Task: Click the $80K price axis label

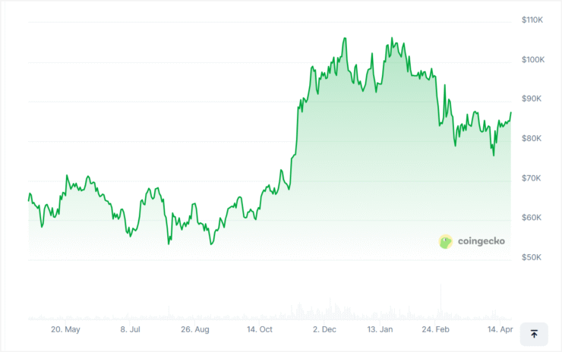Action: point(532,138)
